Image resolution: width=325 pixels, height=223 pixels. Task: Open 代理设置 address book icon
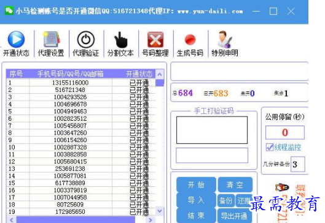click(51, 39)
